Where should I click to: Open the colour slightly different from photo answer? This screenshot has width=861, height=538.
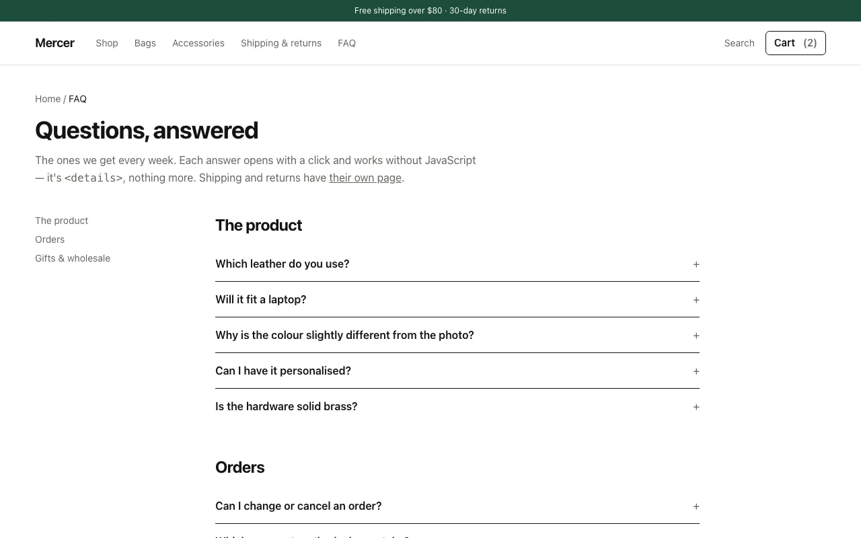tap(457, 335)
